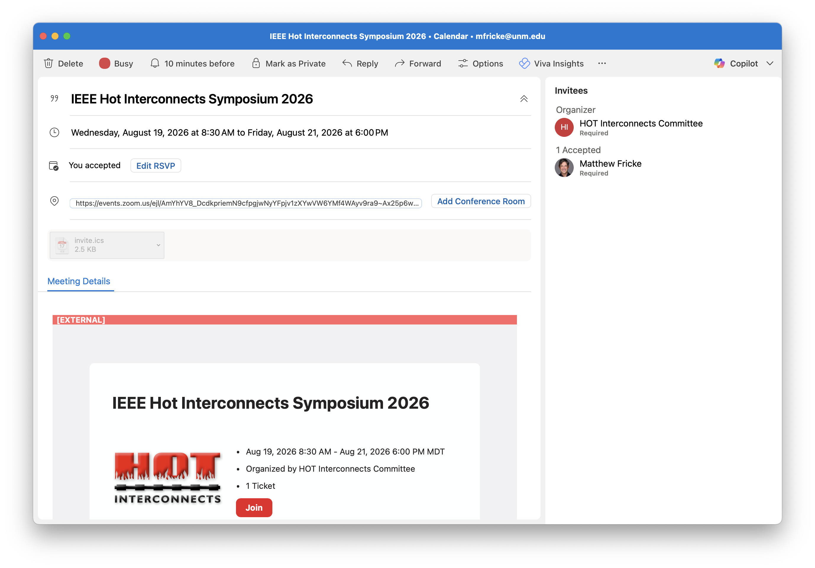Image resolution: width=815 pixels, height=568 pixels.
Task: Click the reminder bell icon
Action: (155, 64)
